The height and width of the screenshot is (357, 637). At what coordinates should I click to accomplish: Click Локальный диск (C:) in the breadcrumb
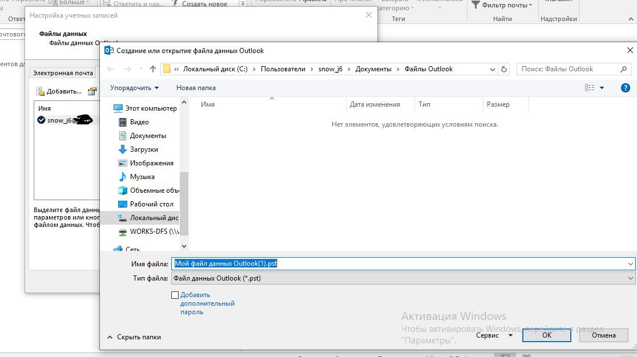[x=215, y=69]
